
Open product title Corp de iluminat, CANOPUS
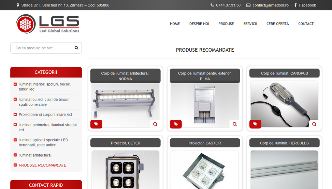click(284, 73)
